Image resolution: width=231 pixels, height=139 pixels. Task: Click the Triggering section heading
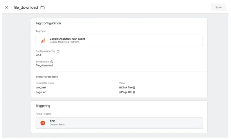[x=43, y=106]
